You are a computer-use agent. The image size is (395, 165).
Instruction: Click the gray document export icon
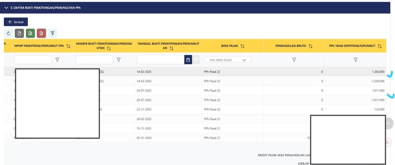19,33
